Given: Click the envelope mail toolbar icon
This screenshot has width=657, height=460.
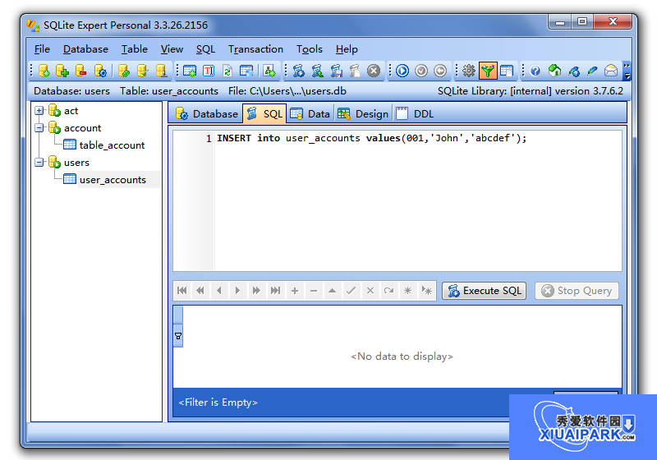Looking at the screenshot, I should (x=611, y=71).
